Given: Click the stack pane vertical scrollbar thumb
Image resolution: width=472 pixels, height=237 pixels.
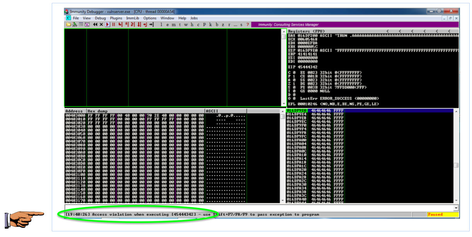Looking at the screenshot, I should click(x=456, y=165).
